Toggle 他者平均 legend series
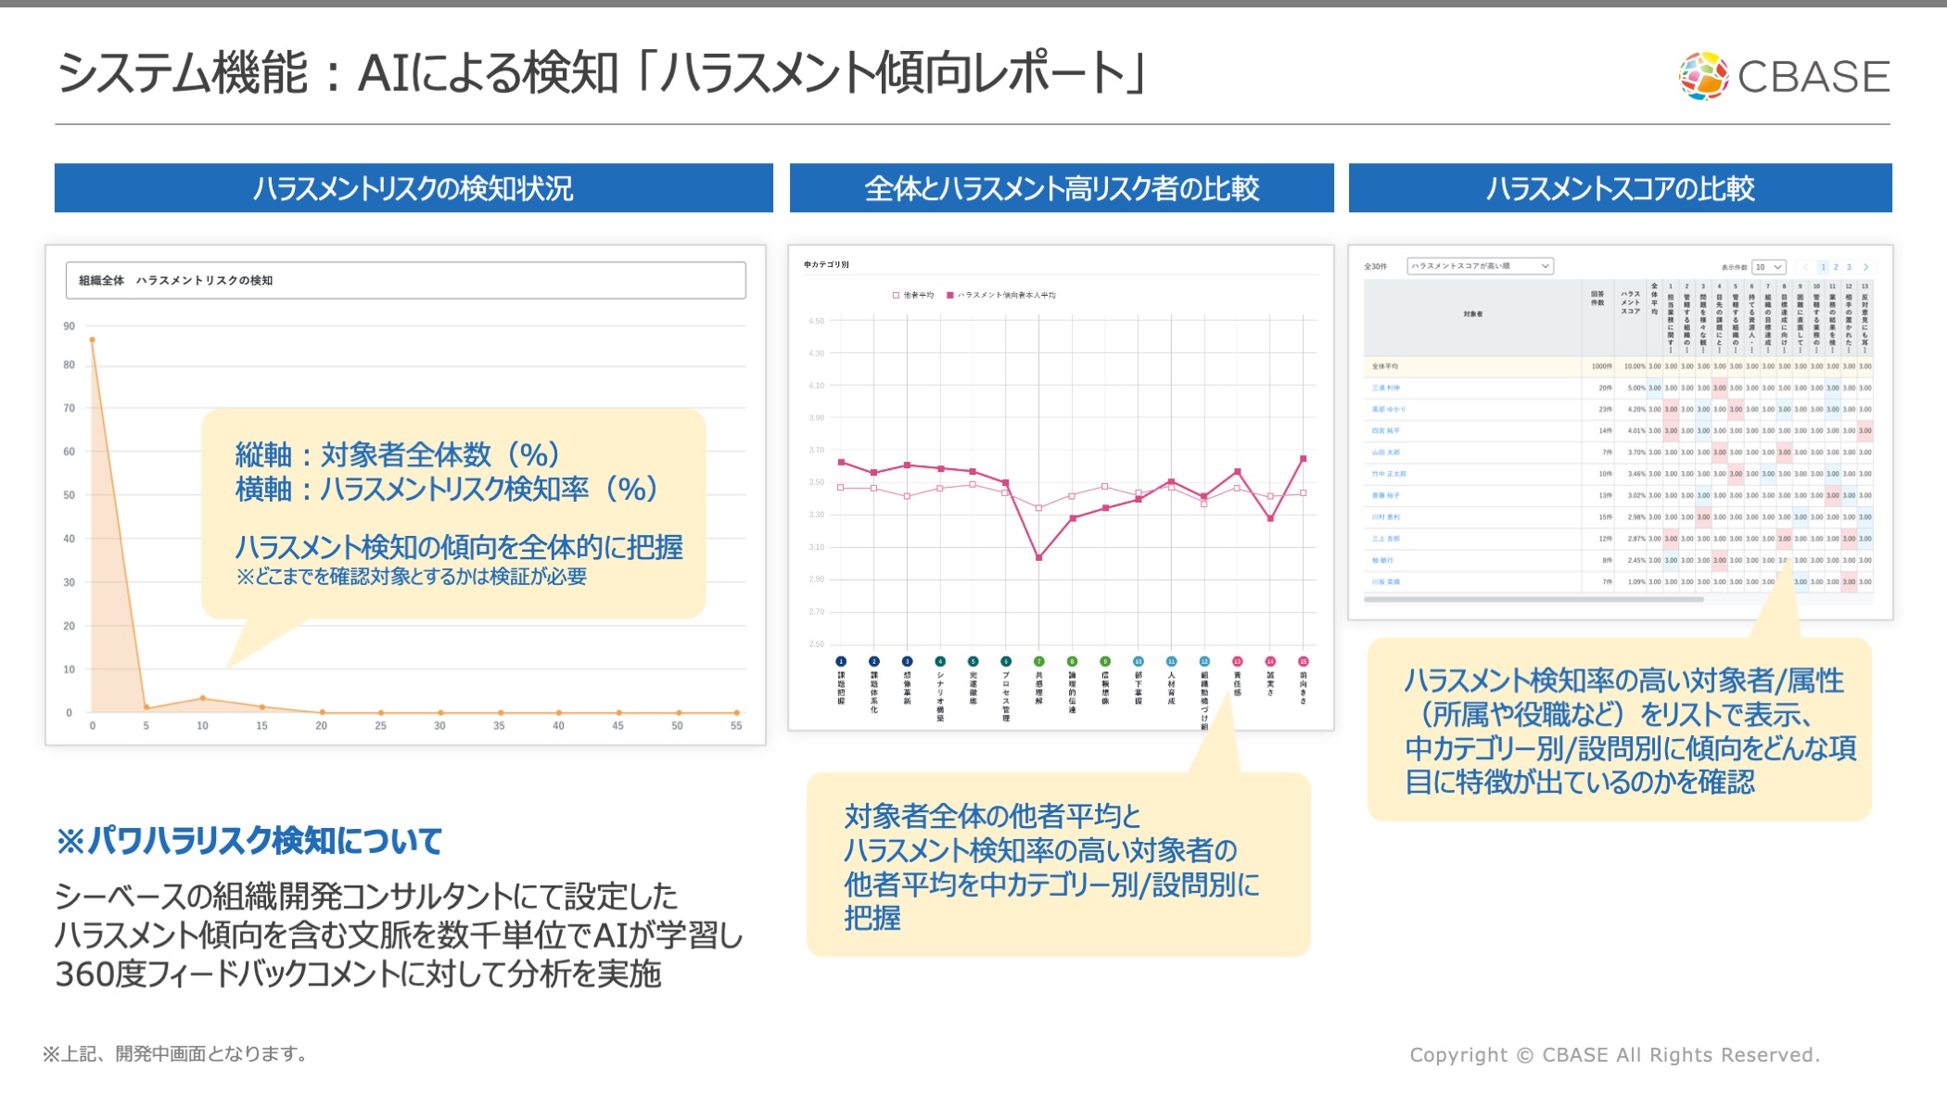This screenshot has width=1947, height=1095. (x=913, y=295)
